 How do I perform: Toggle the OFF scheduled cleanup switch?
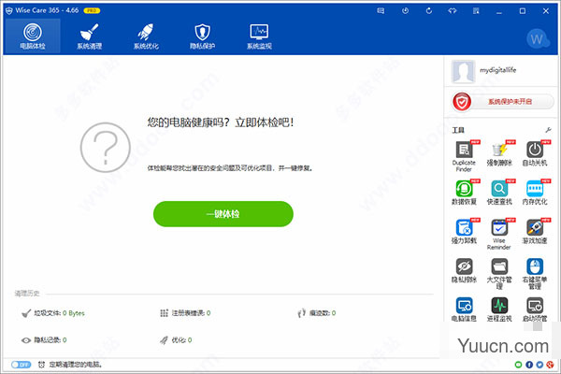[x=22, y=365]
